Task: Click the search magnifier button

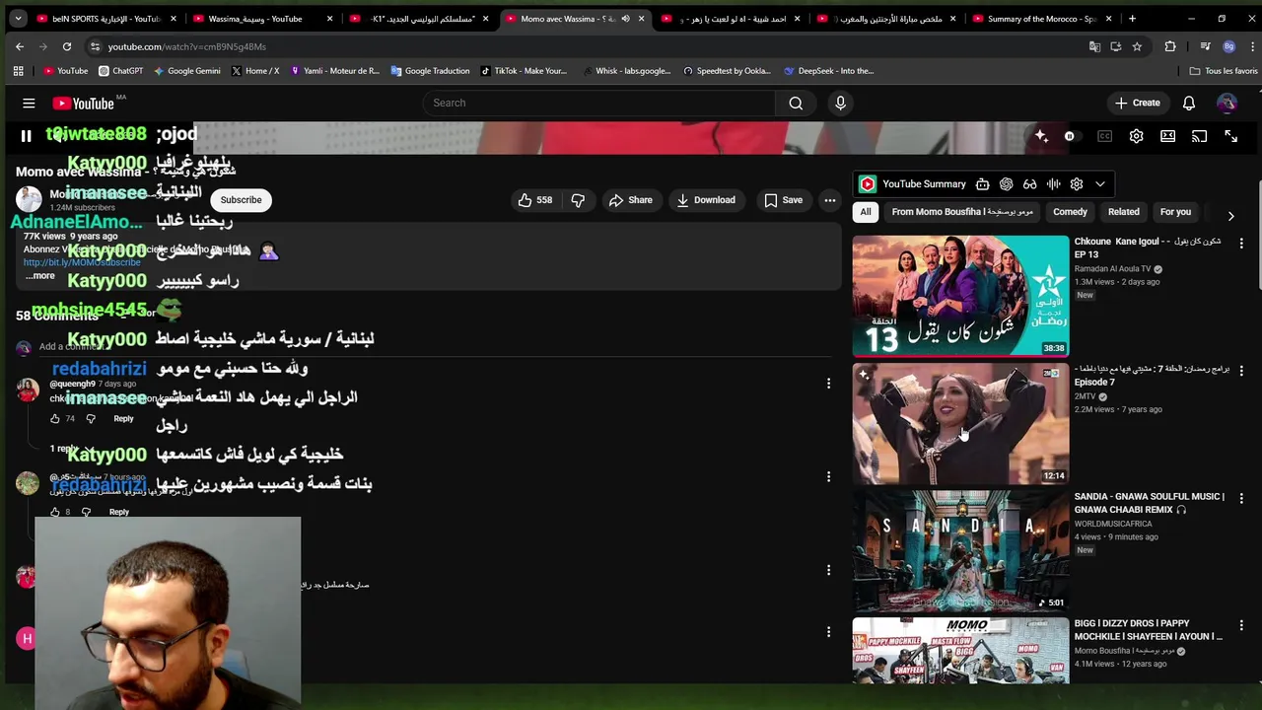Action: (796, 103)
